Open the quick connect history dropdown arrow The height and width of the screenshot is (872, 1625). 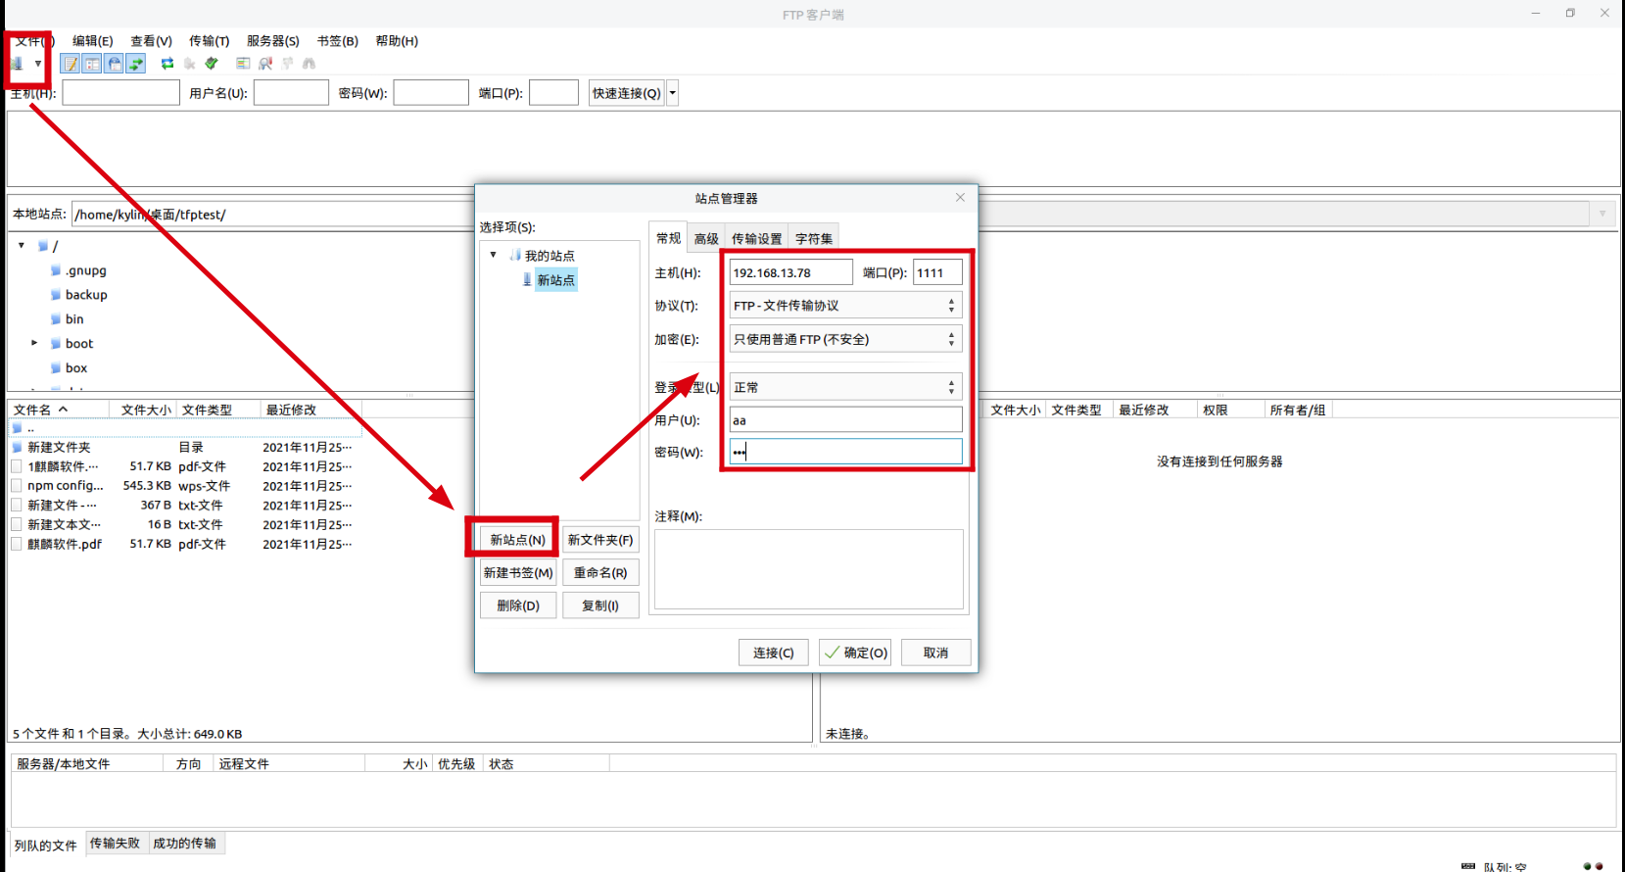click(673, 93)
